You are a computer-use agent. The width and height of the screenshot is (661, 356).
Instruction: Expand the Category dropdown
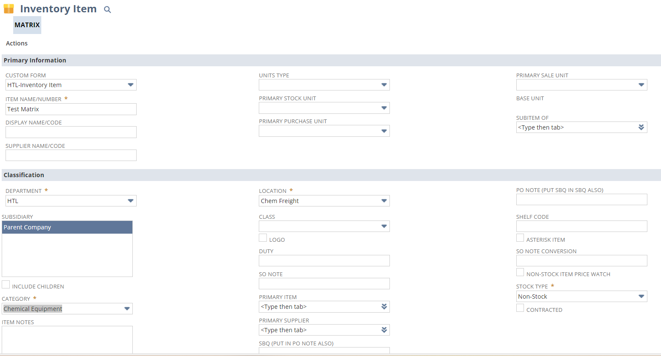(127, 309)
